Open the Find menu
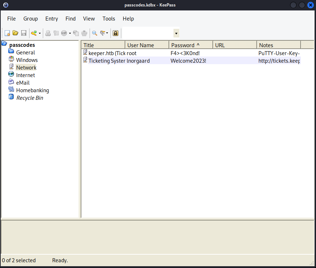 (x=71, y=19)
